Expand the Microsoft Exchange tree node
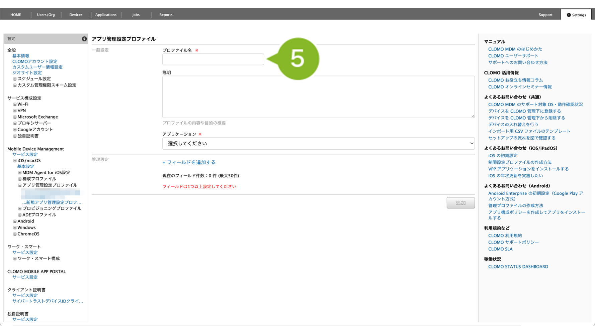This screenshot has width=595, height=334. pos(15,117)
